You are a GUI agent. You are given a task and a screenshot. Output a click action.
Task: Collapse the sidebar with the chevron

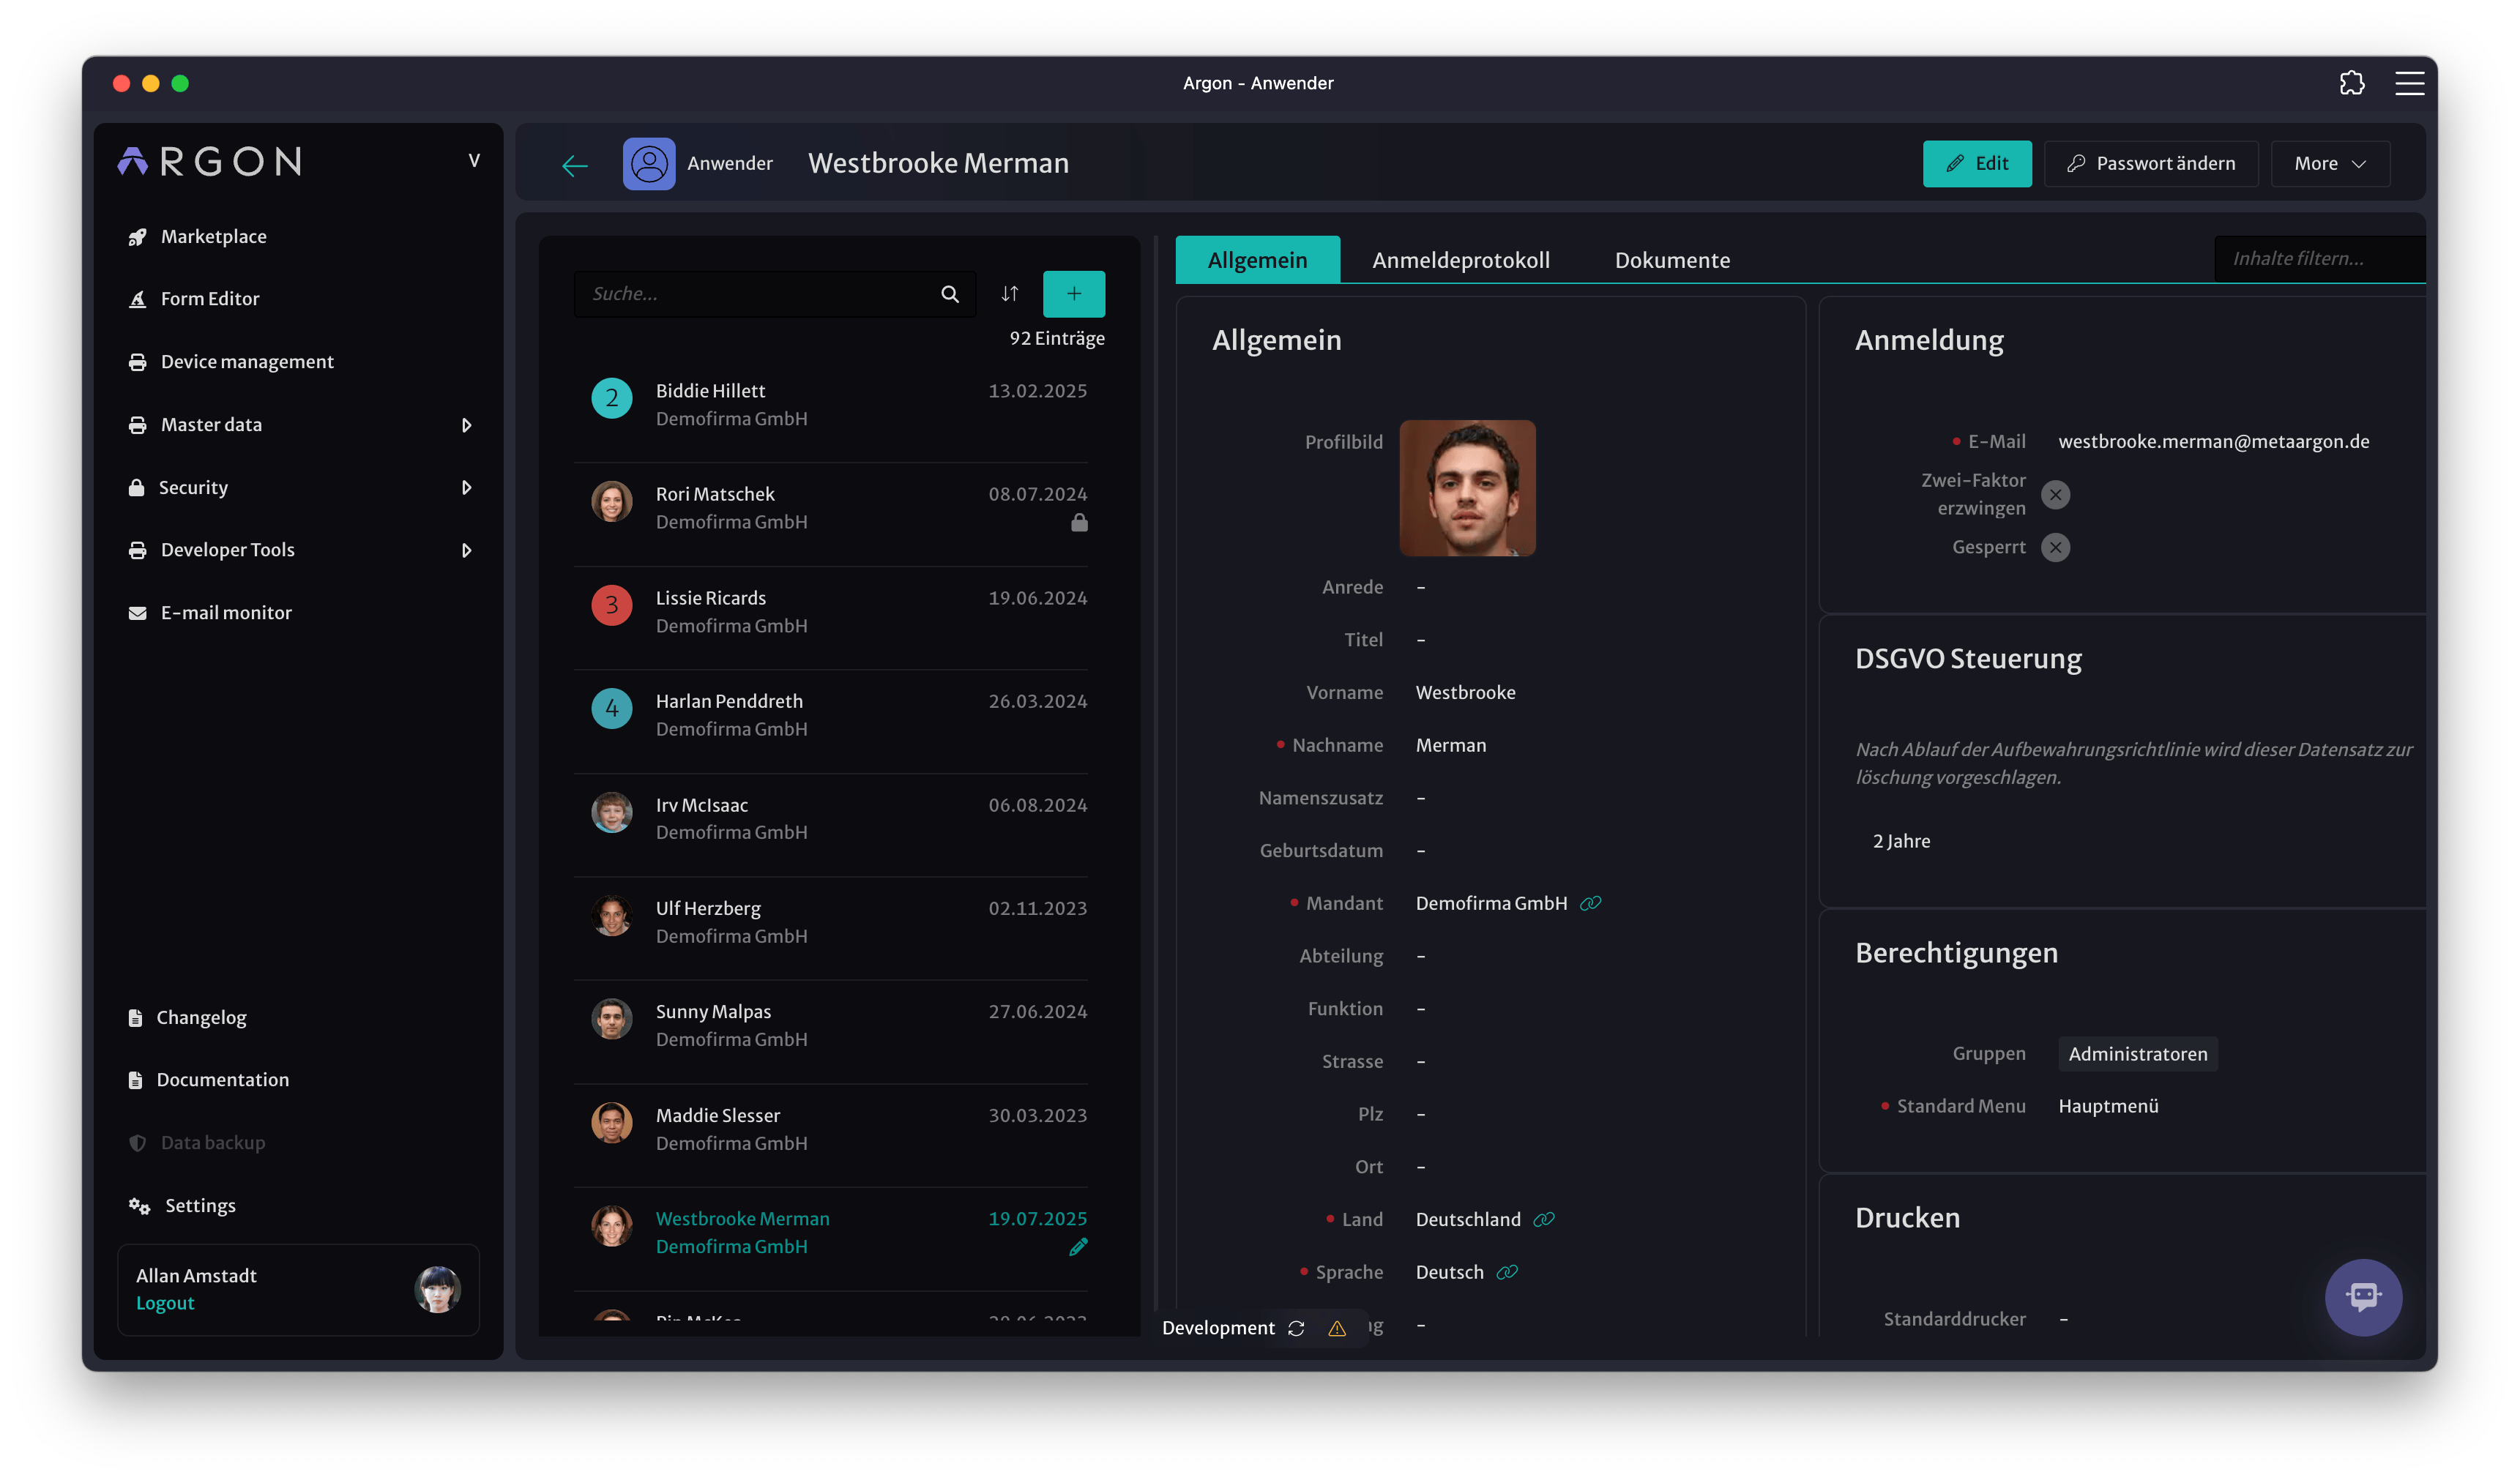pos(474,161)
